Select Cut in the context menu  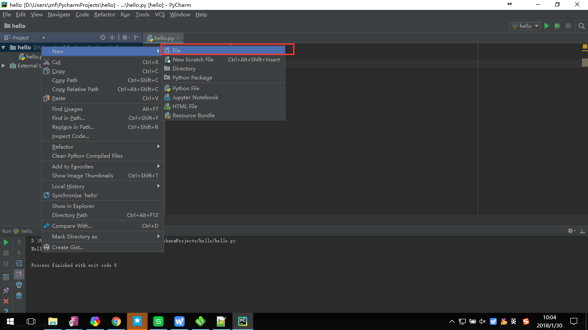pyautogui.click(x=102, y=62)
